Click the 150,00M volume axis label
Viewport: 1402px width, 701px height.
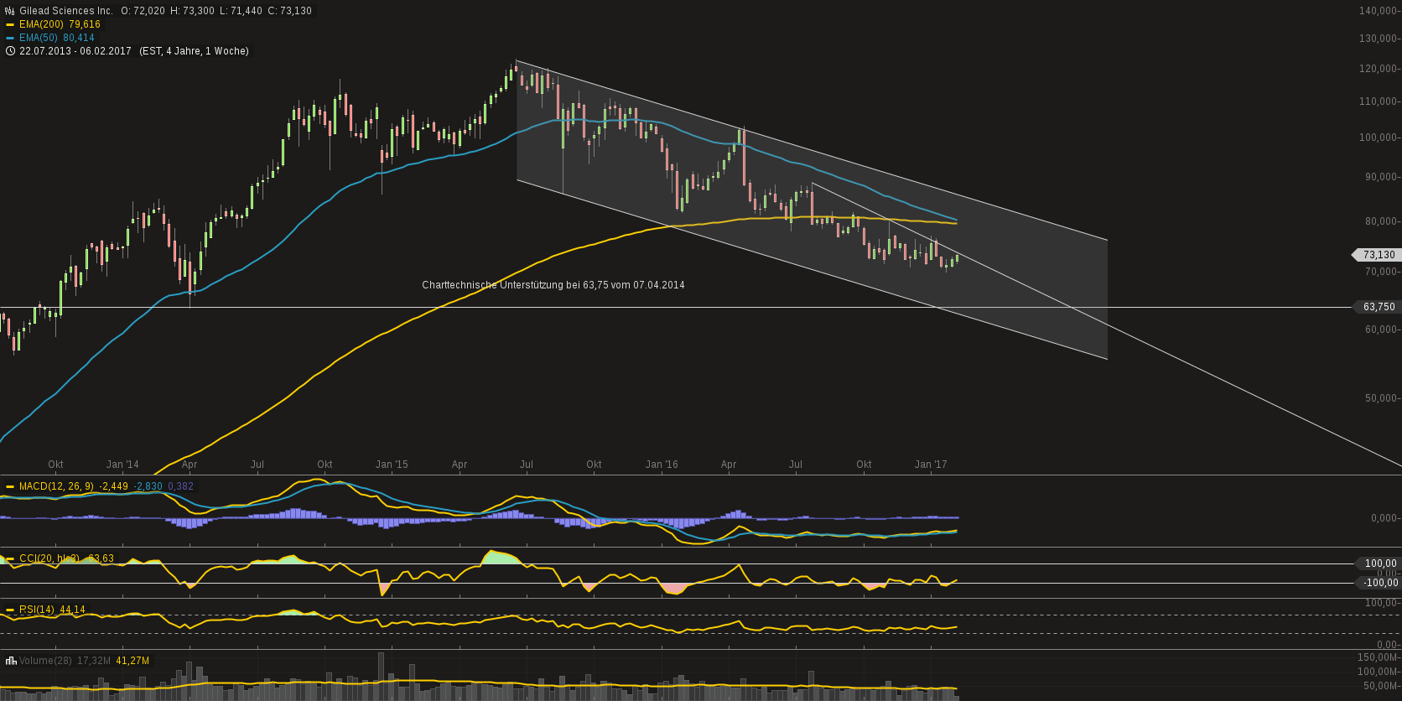point(1377,657)
